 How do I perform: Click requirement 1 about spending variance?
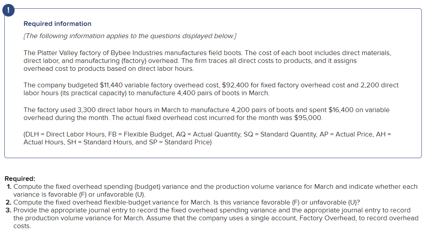(215, 190)
